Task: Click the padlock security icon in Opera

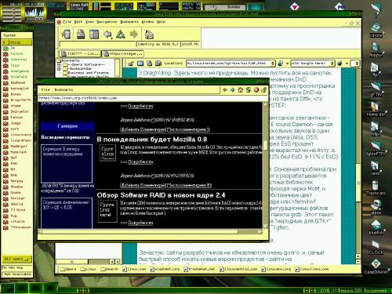Action: point(131,64)
